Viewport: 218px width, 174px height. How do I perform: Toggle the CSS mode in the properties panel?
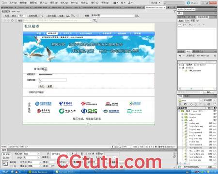[6, 158]
